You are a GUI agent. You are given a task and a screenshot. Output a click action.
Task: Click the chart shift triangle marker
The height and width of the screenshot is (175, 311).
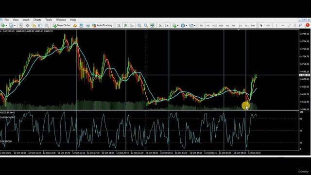(239, 30)
